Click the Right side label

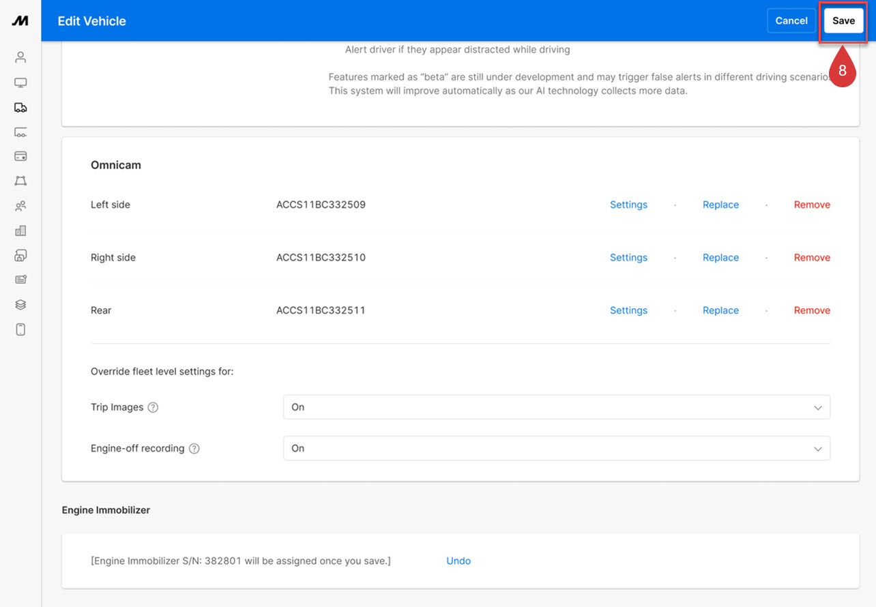pos(113,258)
